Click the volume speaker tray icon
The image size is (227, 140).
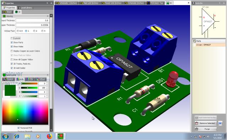[x=208, y=136]
